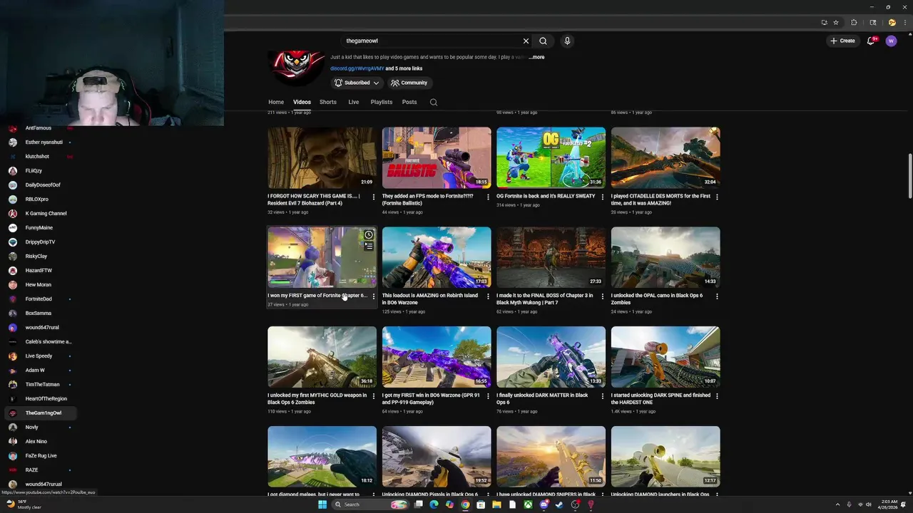Open options for OPAL camo video
This screenshot has height=513, width=913.
point(717,296)
